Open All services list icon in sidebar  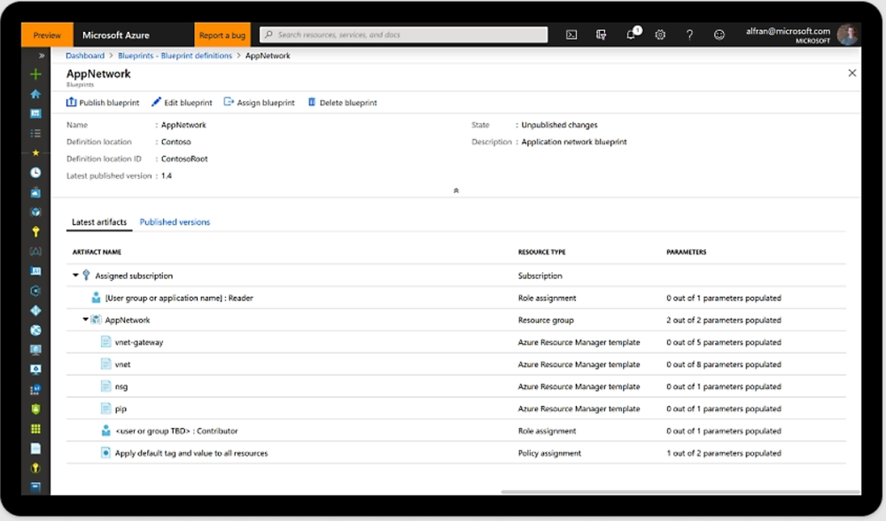tap(35, 134)
